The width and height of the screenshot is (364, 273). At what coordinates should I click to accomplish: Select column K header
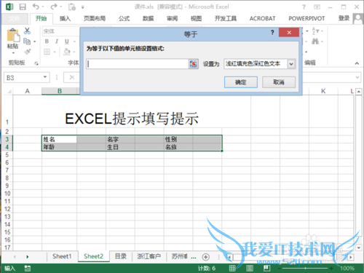(323, 91)
